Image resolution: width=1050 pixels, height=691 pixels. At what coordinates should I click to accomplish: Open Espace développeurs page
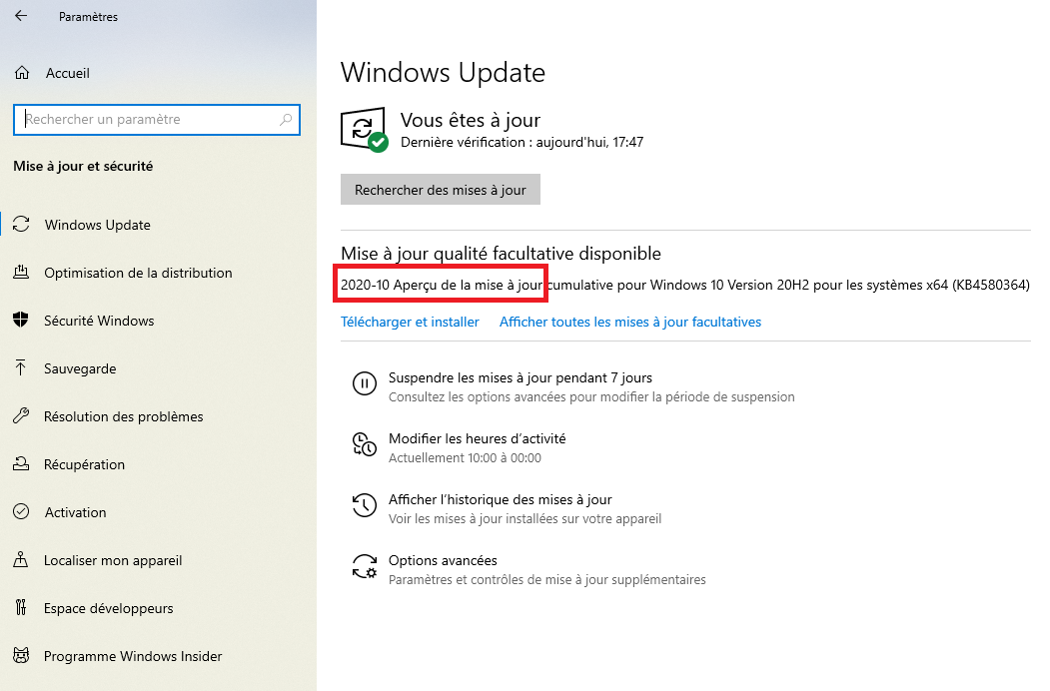pyautogui.click(x=109, y=608)
